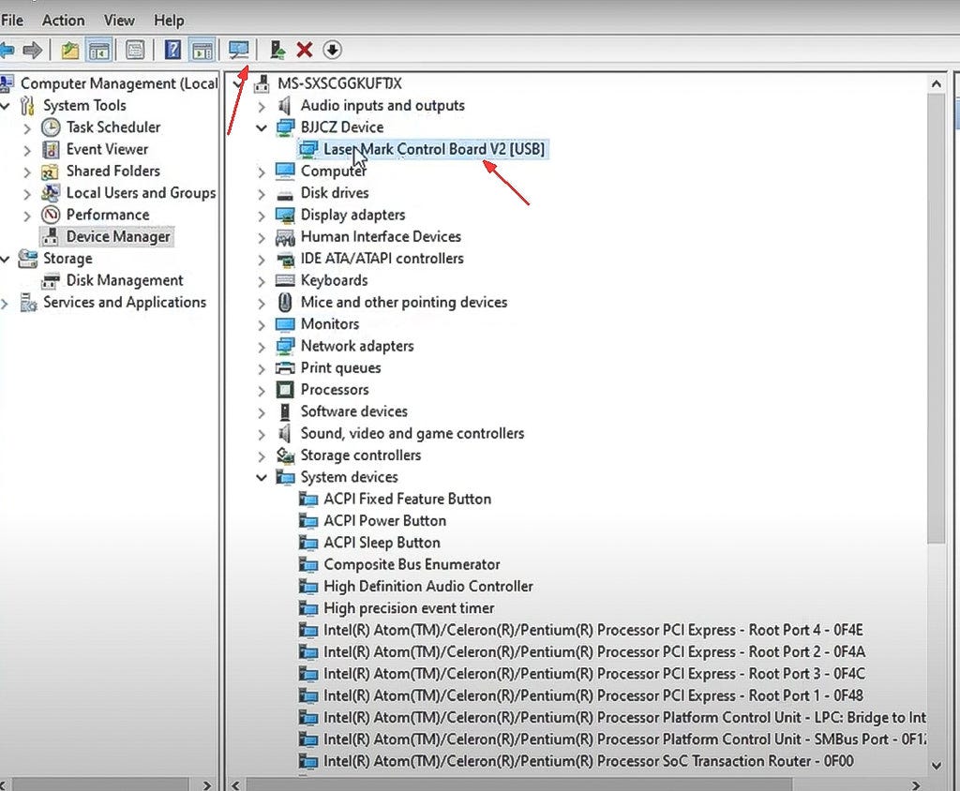
Task: Click the Mice and other pointing devices icon
Action: click(285, 303)
